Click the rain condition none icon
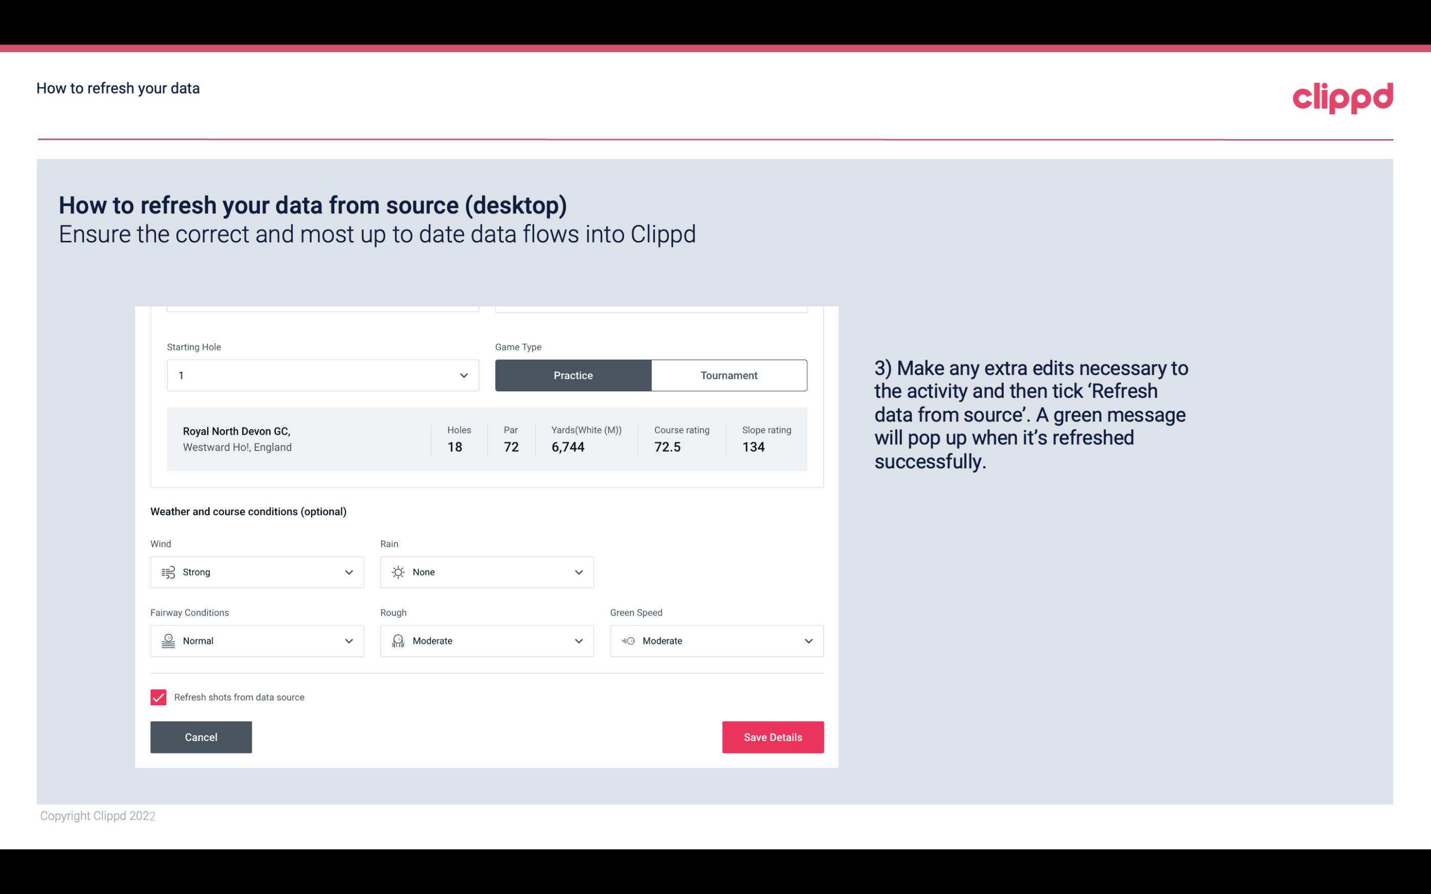 click(398, 572)
